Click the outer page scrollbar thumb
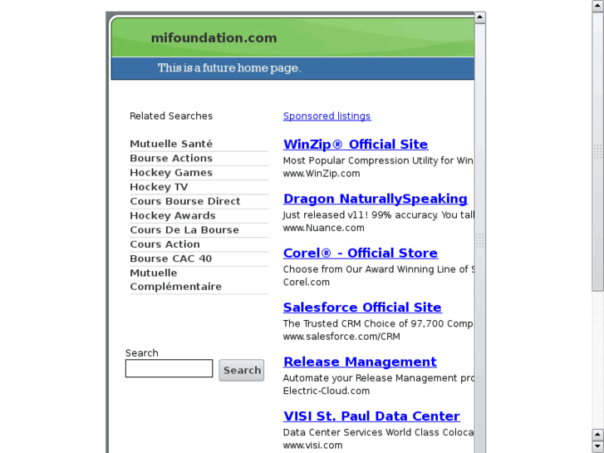 tap(598, 151)
